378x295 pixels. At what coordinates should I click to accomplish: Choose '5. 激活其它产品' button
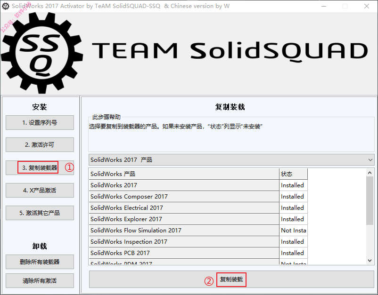pyautogui.click(x=40, y=213)
